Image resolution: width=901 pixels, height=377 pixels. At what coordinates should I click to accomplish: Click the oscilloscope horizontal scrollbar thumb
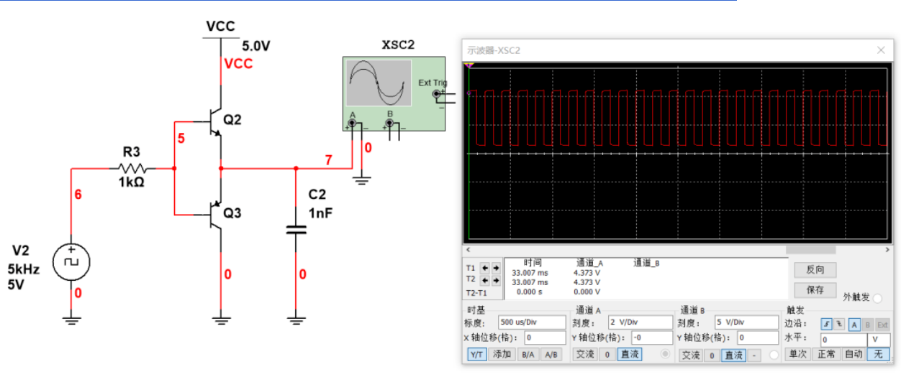coord(810,250)
